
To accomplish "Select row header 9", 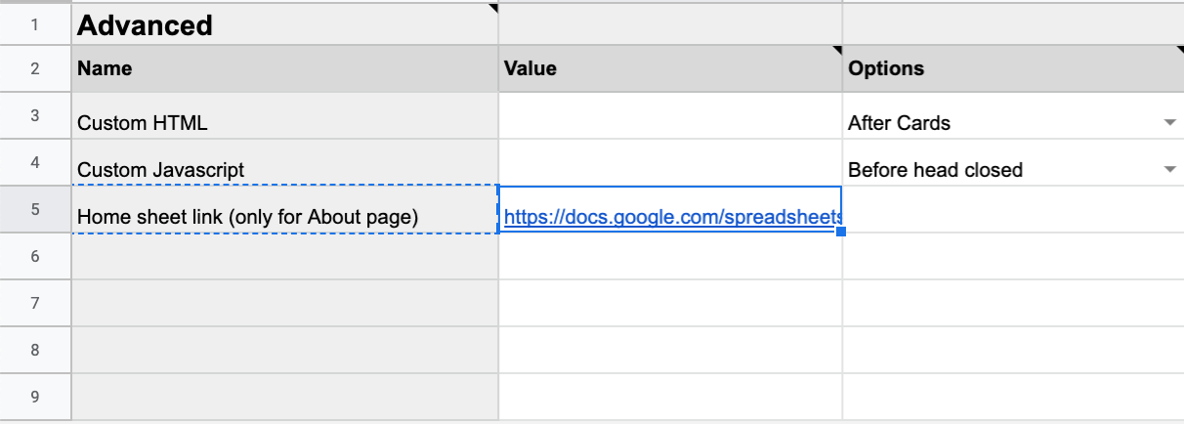I will (35, 397).
